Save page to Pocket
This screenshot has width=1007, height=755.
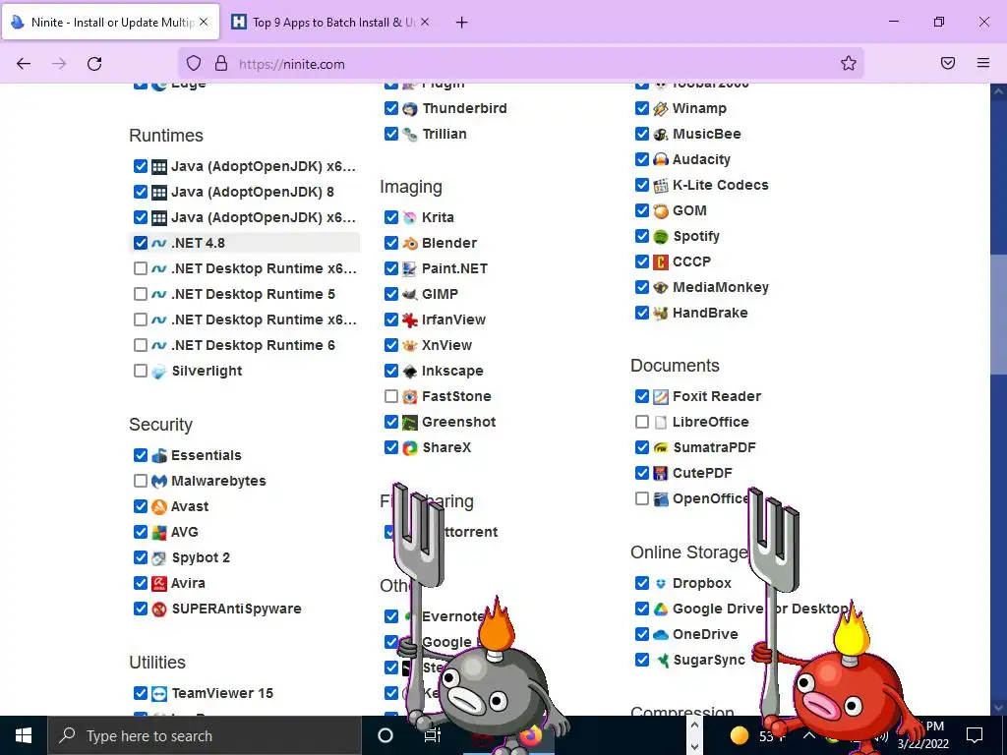pyautogui.click(x=948, y=63)
